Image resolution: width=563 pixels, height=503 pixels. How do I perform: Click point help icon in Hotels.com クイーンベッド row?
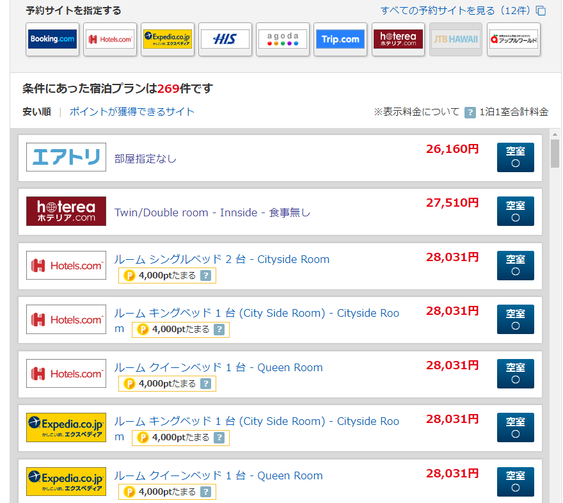pos(205,384)
